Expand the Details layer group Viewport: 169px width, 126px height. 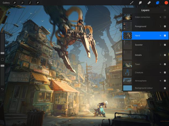pyautogui.click(x=160, y=55)
